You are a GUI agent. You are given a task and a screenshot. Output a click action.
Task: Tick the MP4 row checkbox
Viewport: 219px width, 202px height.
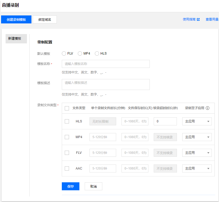pyautogui.click(x=67, y=137)
